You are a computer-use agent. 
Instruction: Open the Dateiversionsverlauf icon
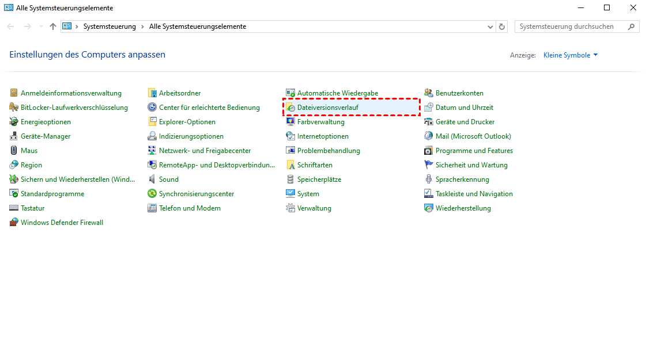point(291,108)
